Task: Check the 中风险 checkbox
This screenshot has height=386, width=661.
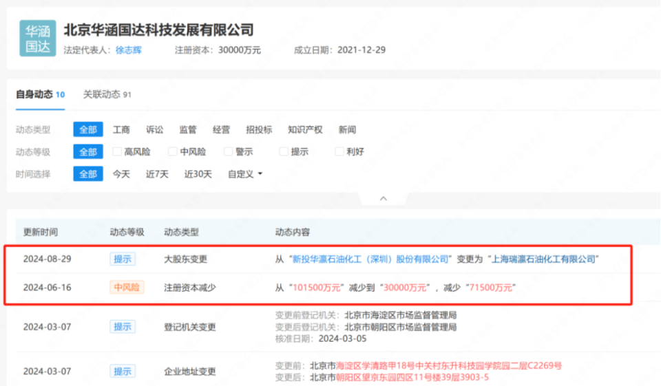Action: coord(172,151)
